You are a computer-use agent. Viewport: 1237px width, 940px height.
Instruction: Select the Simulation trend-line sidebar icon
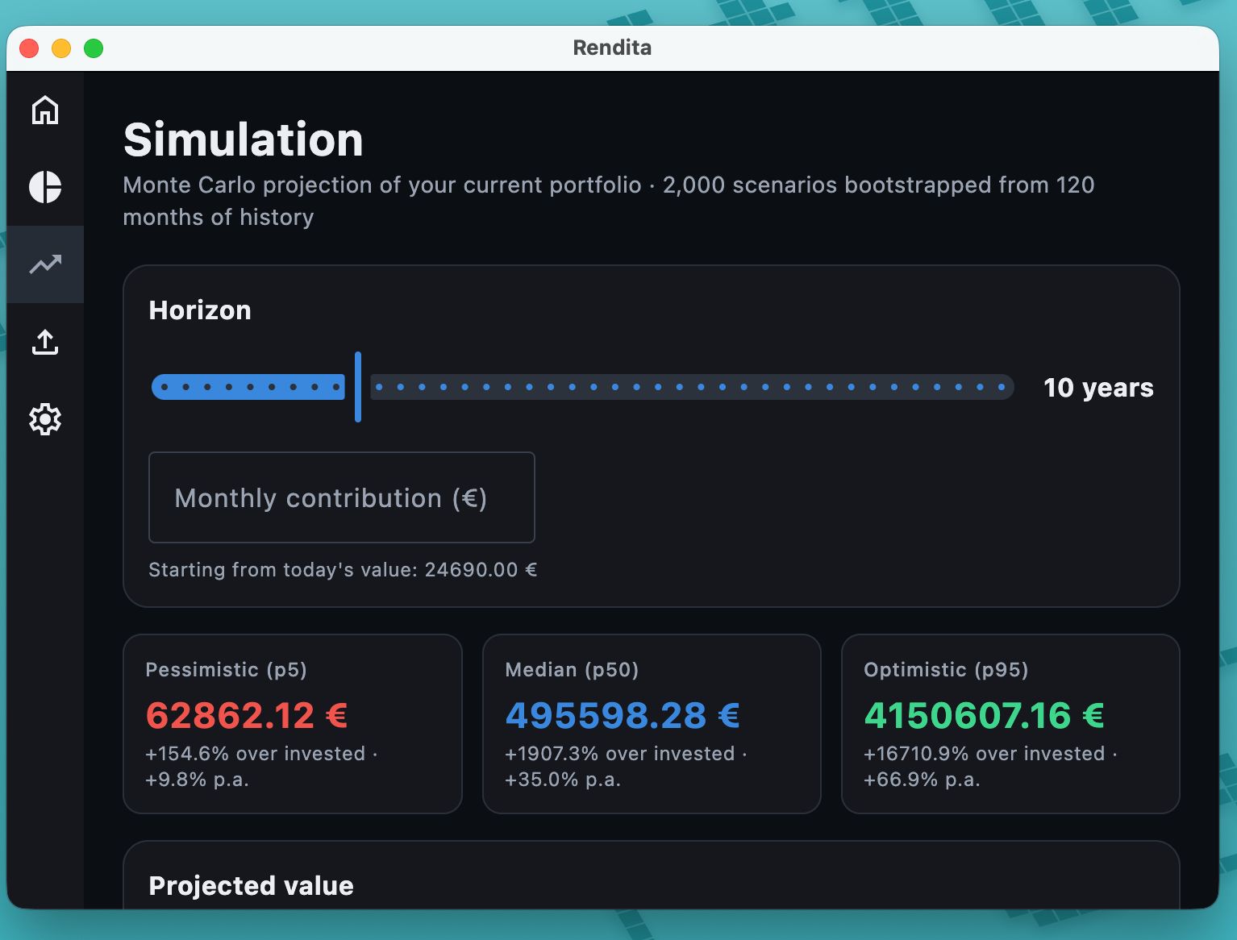coord(45,264)
